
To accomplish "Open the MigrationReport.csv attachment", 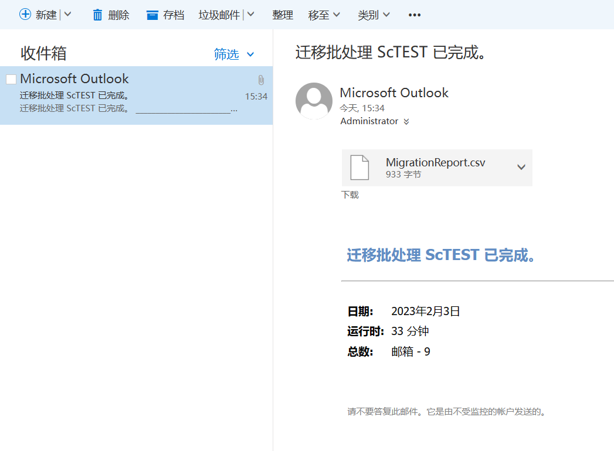I will (x=437, y=168).
